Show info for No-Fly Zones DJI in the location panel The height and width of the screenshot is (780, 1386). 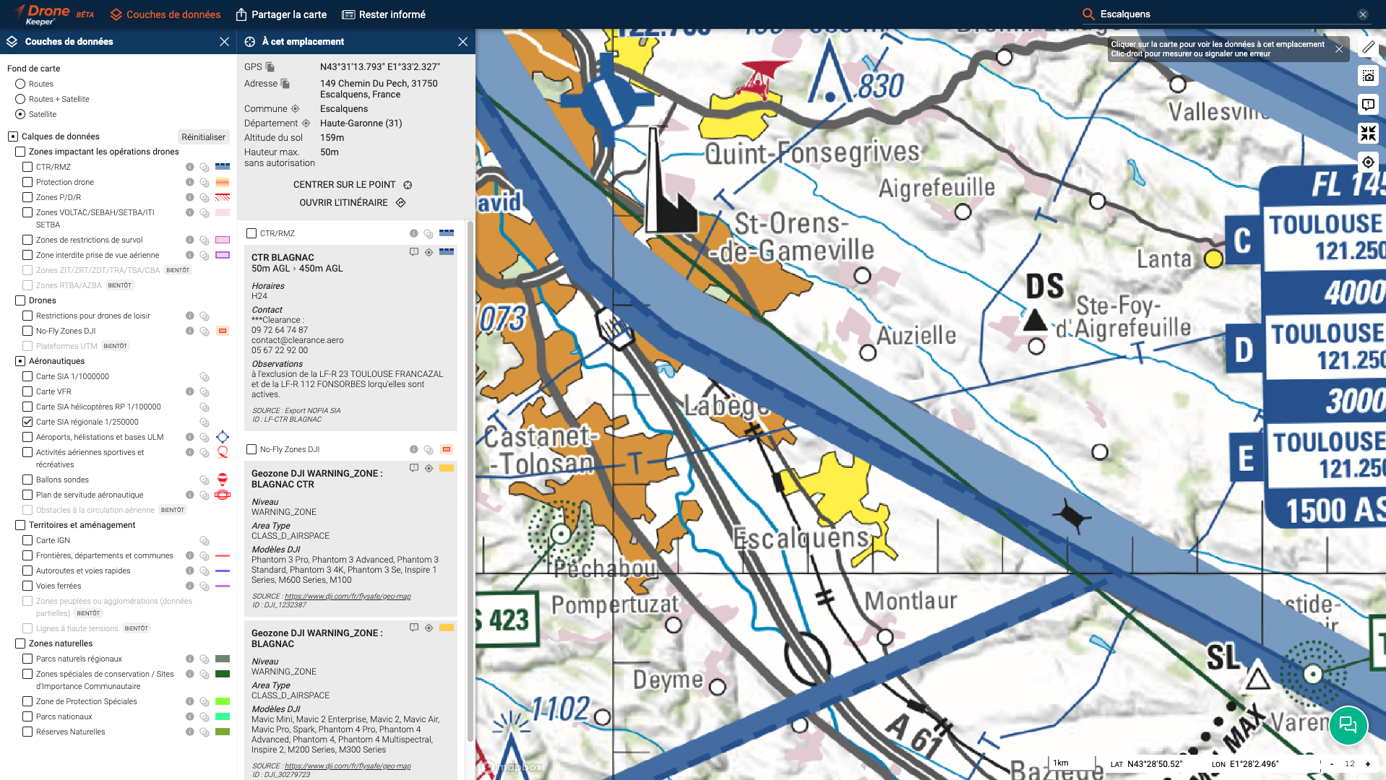(x=413, y=449)
